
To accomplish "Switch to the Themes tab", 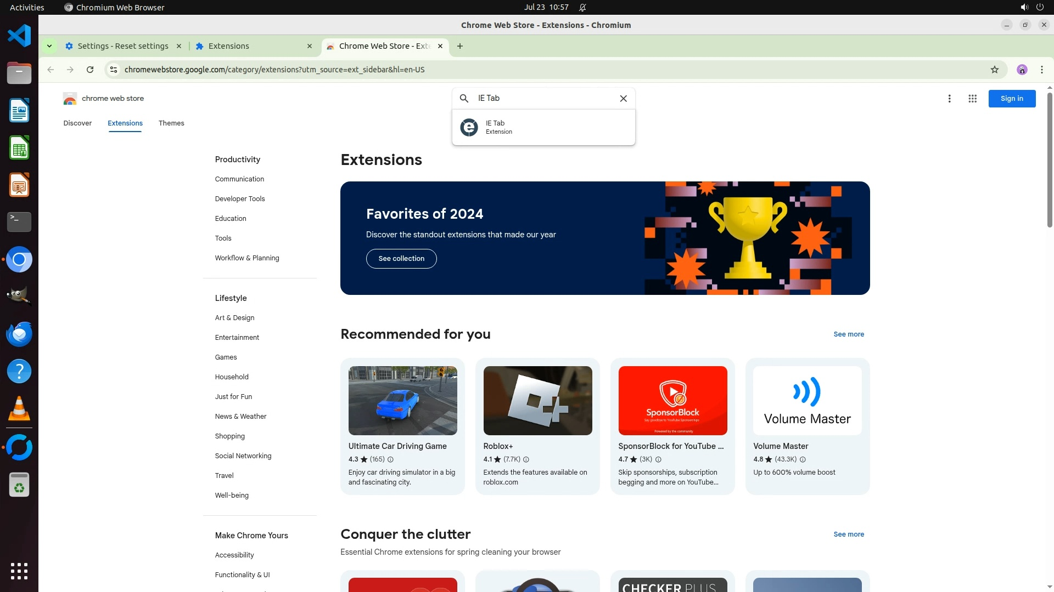I will tap(171, 123).
